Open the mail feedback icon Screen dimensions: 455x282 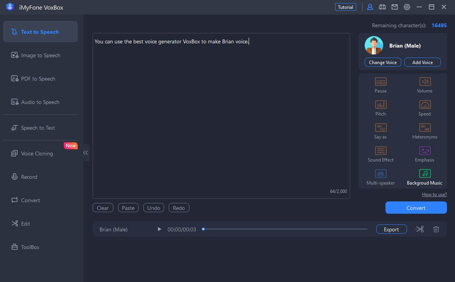coord(395,7)
